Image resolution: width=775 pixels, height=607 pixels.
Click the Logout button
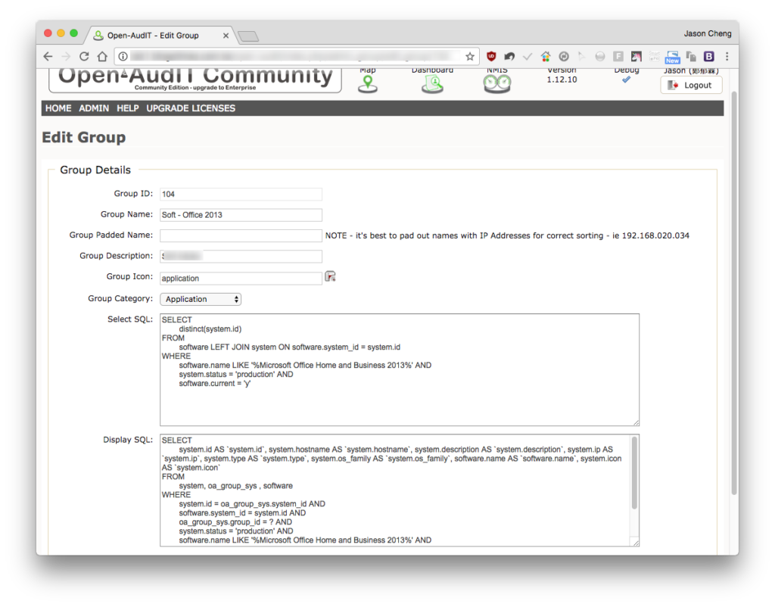pos(691,85)
